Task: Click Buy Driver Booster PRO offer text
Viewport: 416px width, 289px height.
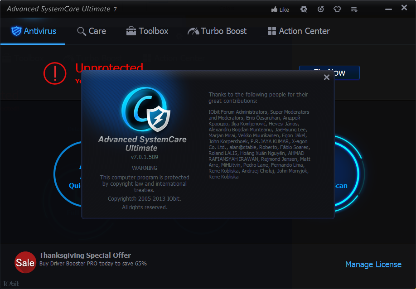Action: (x=93, y=264)
